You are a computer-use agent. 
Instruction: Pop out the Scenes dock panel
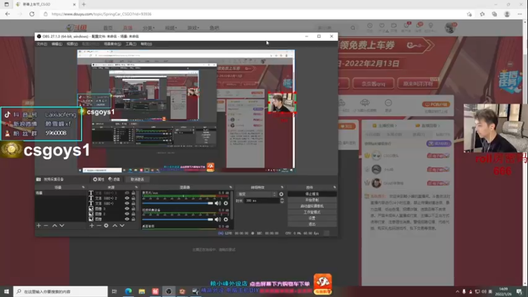point(83,187)
